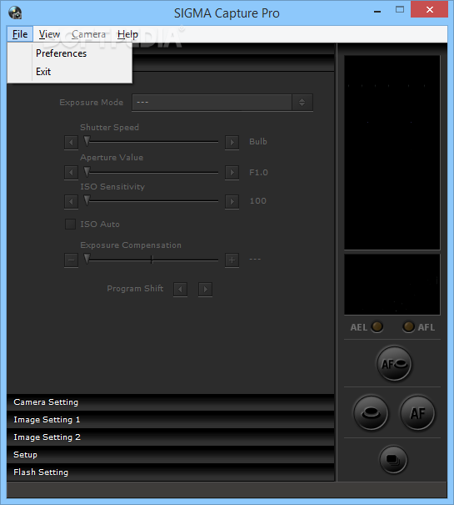
Task: Click the 100 ISO value
Action: click(x=258, y=201)
